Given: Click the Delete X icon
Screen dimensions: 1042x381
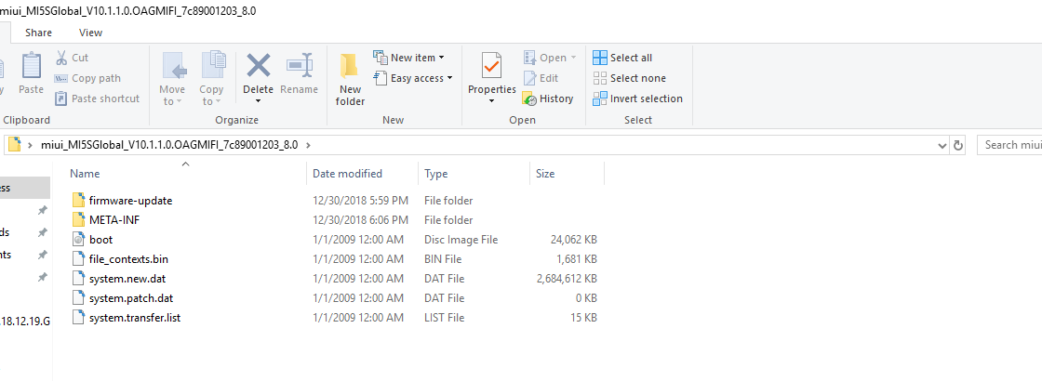Looking at the screenshot, I should coord(258,65).
